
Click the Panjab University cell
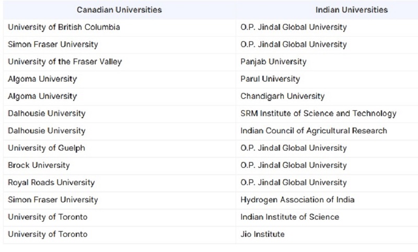click(273, 62)
